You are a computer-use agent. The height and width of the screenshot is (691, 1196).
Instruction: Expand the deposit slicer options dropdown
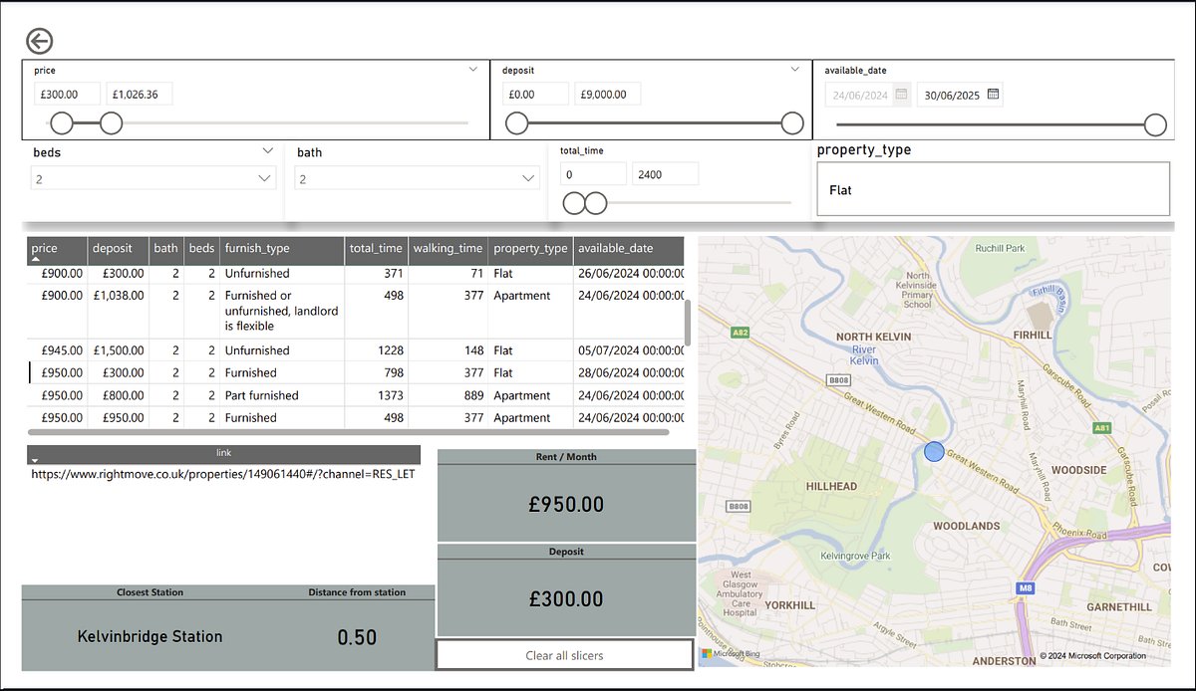pyautogui.click(x=794, y=69)
